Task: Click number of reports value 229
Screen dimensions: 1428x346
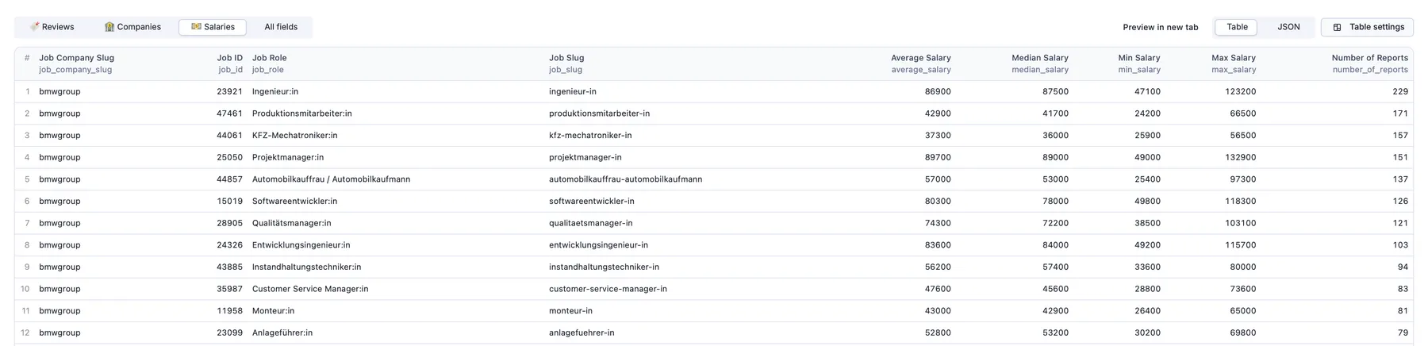Action: (1400, 91)
